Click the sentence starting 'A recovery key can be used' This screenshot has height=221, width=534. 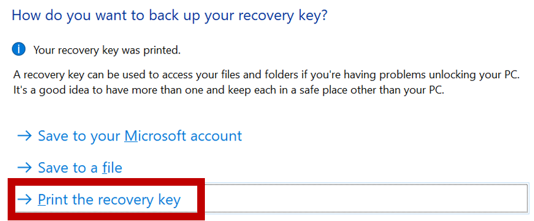[x=267, y=75]
